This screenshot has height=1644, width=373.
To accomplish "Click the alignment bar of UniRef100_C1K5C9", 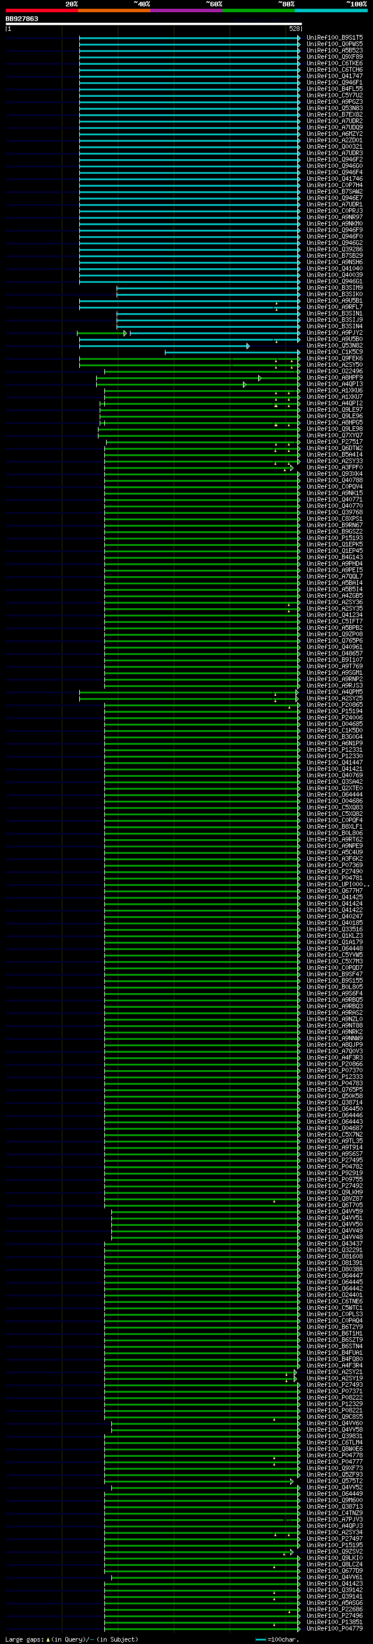I will point(233,352).
